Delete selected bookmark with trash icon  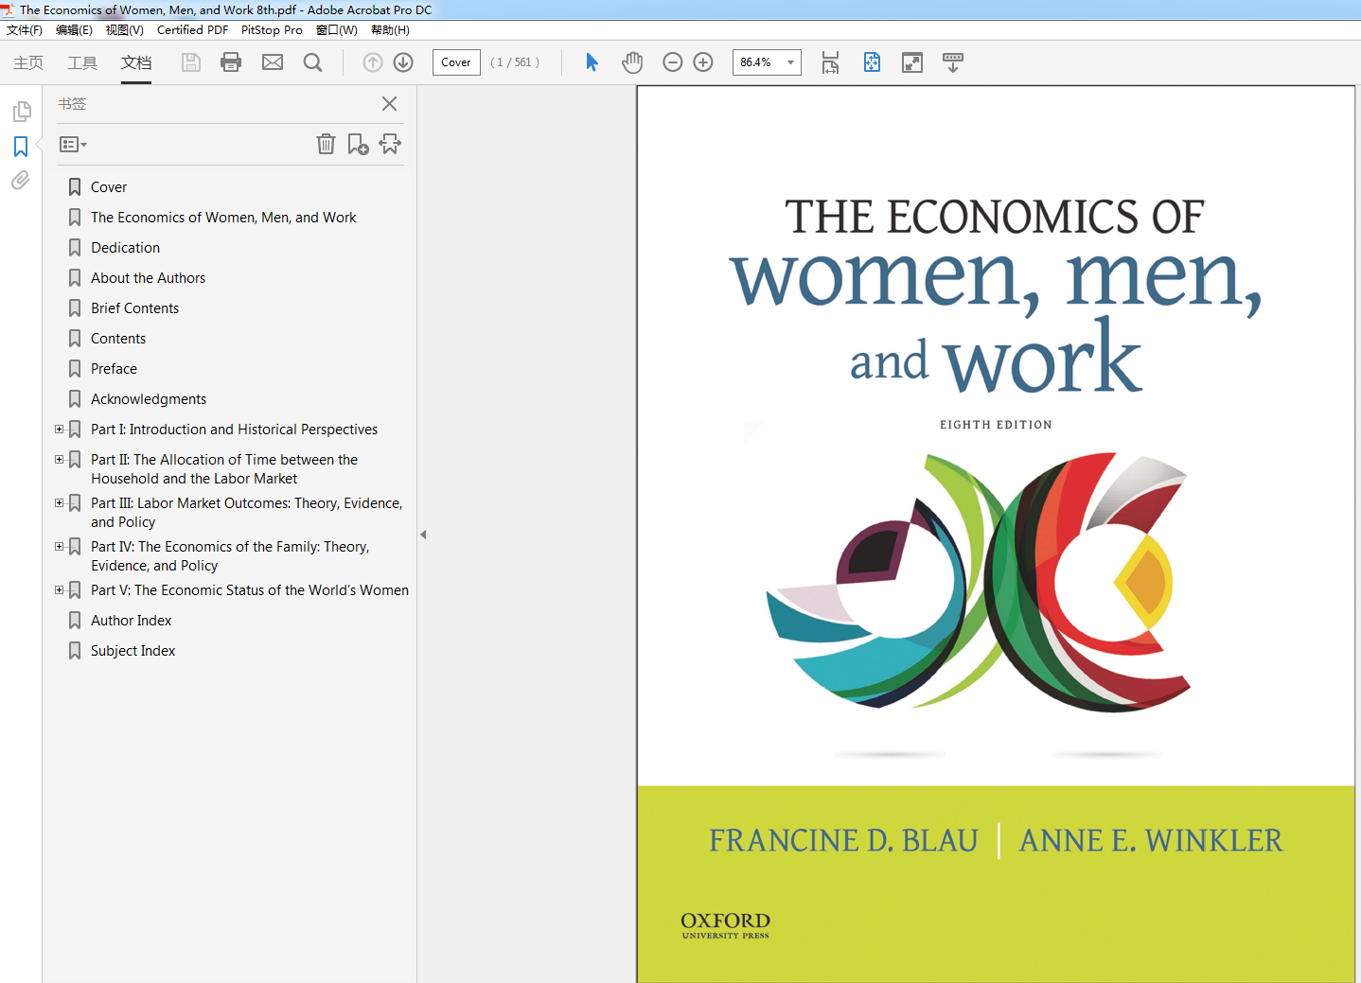tap(326, 144)
